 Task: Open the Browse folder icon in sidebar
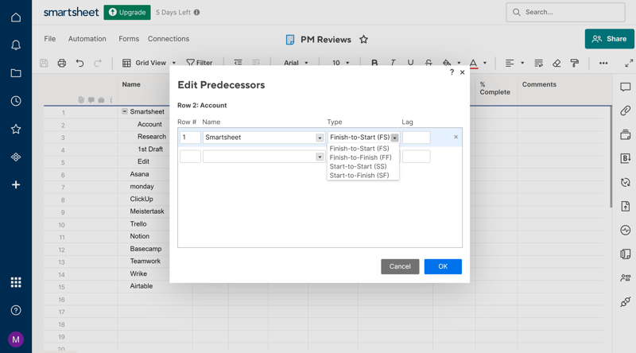point(16,73)
